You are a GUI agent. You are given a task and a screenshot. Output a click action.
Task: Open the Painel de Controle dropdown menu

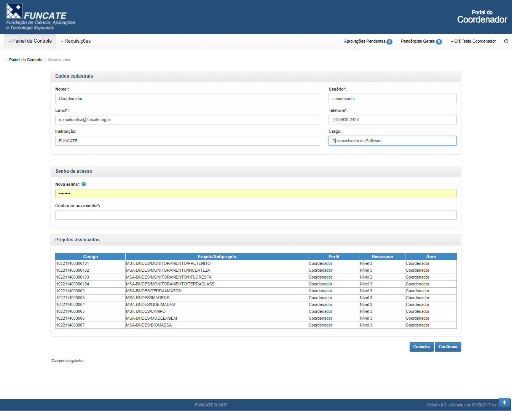point(30,41)
